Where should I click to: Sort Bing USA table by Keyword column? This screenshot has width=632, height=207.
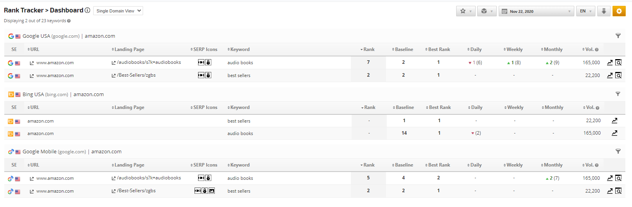(239, 107)
